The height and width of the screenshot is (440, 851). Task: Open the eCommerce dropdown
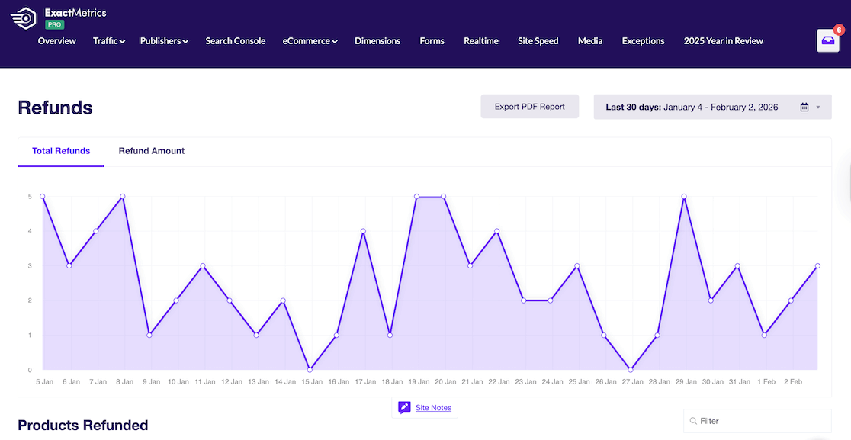pyautogui.click(x=310, y=41)
